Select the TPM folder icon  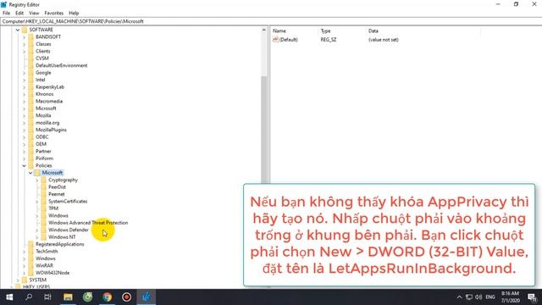43,208
